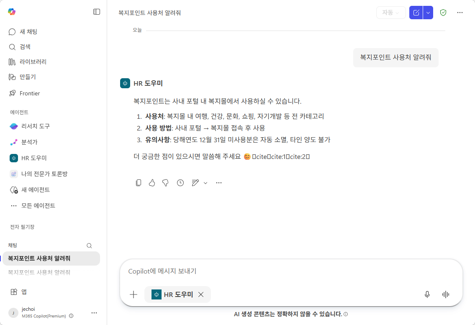Search chats with the magnifier icon beside 채팅

(89, 246)
